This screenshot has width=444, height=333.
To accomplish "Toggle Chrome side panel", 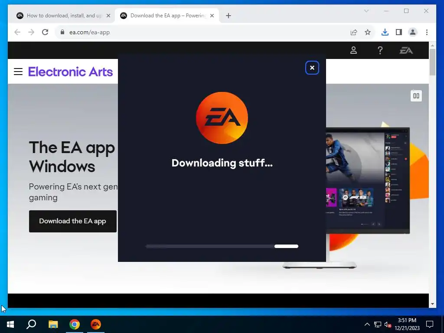I will [399, 32].
